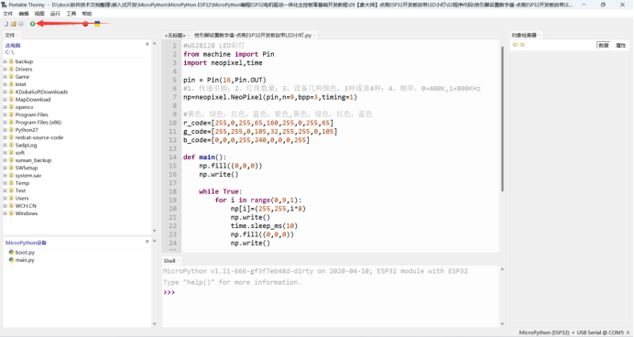Screen dimensions: 634x337
Task: Stop the running program with red icon
Action: click(x=85, y=24)
